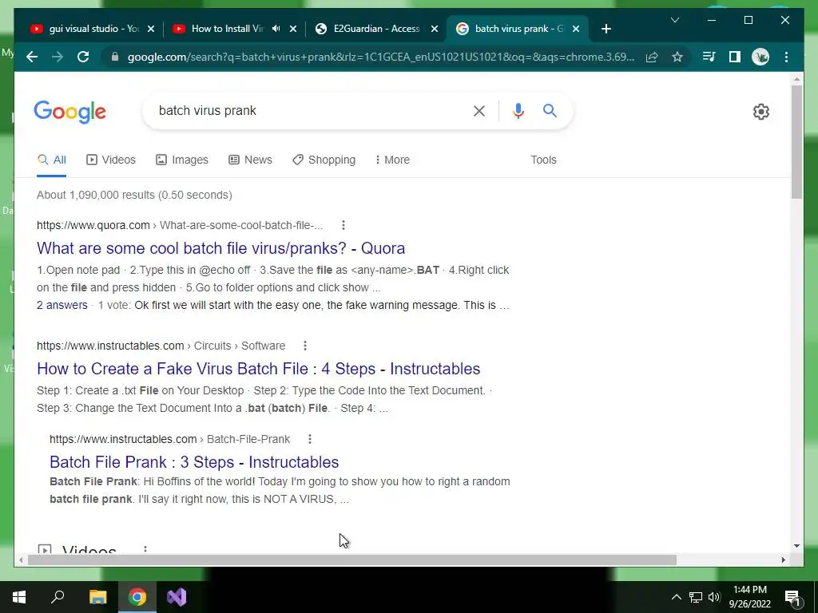Screen dimensions: 818x613
Task: Open the Windows Start menu
Action: click(x=19, y=597)
